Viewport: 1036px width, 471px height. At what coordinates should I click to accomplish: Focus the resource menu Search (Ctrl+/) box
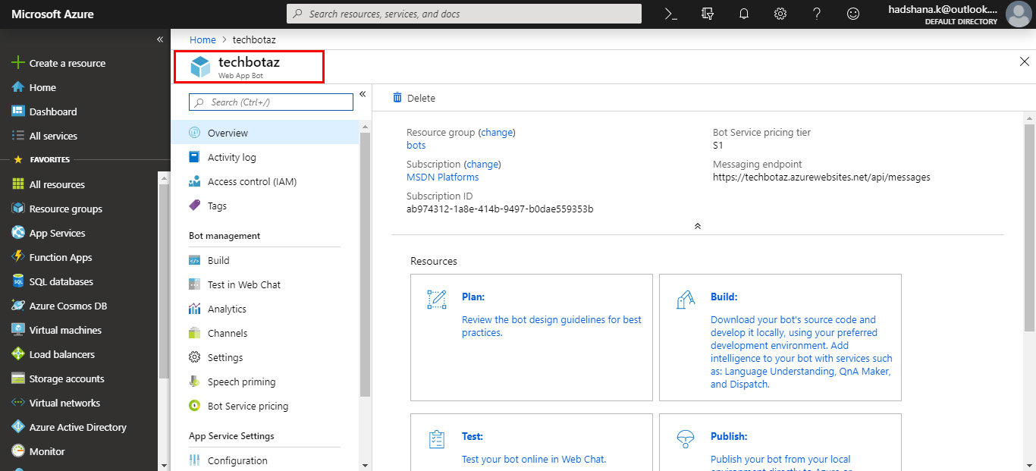pyautogui.click(x=271, y=102)
